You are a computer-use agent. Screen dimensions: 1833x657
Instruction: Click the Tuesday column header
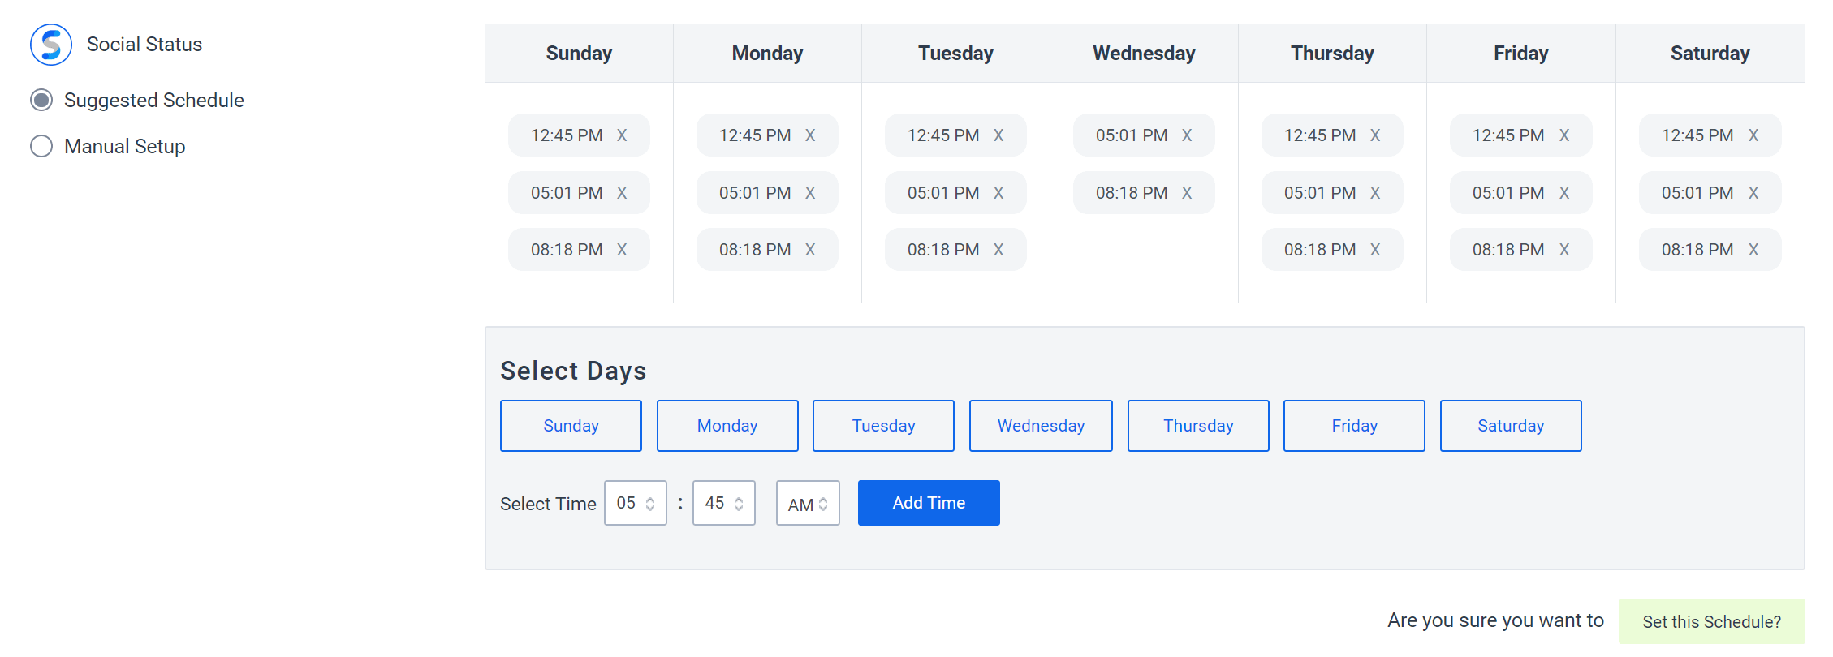point(955,54)
